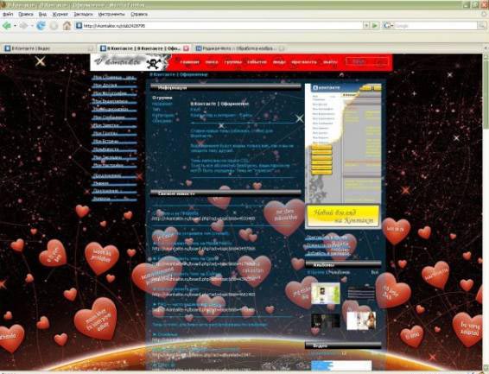The width and height of the screenshot is (489, 374).
Task: Open the tab list dropdown arrow
Action: click(486, 48)
